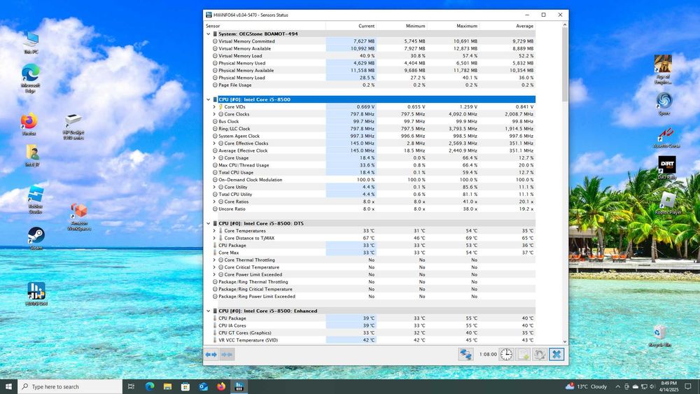Open Microsoft Store taskbar icon
This screenshot has height=394, width=700.
pyautogui.click(x=185, y=386)
